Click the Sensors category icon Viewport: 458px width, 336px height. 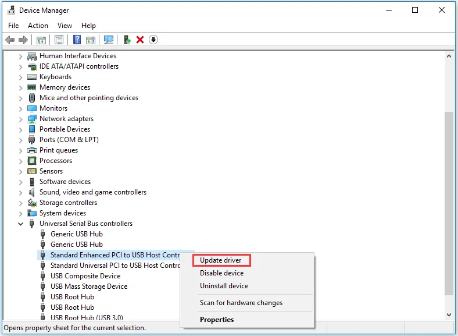[32, 171]
